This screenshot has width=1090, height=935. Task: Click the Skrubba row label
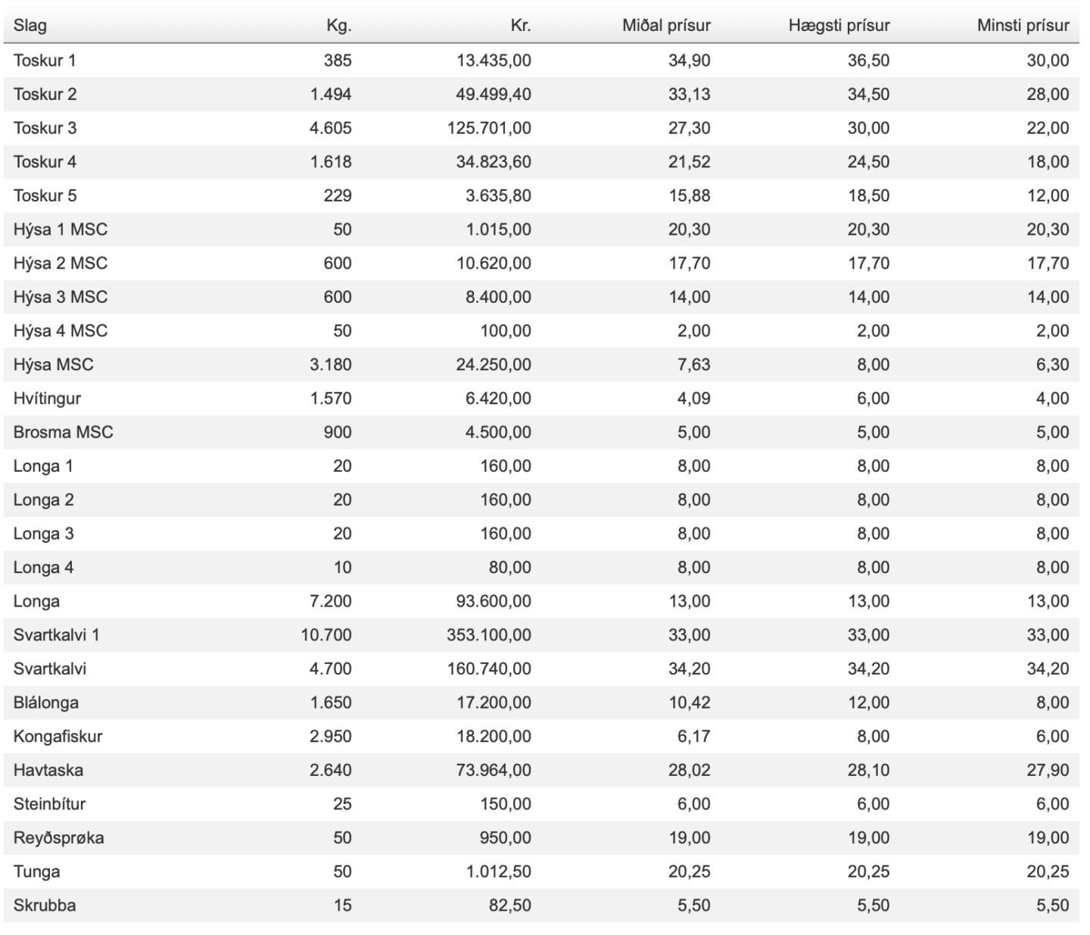(x=44, y=905)
